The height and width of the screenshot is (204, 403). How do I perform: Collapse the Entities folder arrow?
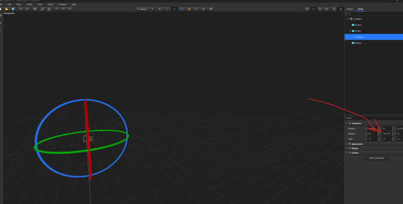point(350,31)
